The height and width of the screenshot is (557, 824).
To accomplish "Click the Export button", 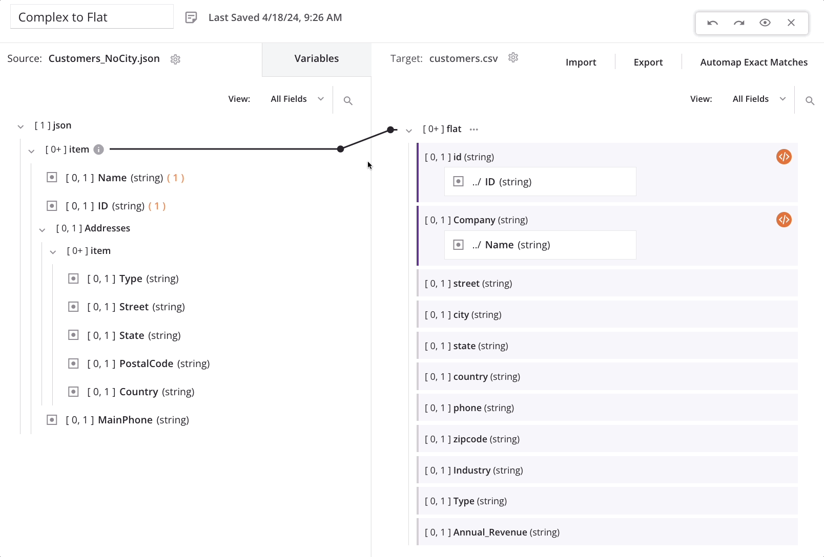I will [x=648, y=62].
